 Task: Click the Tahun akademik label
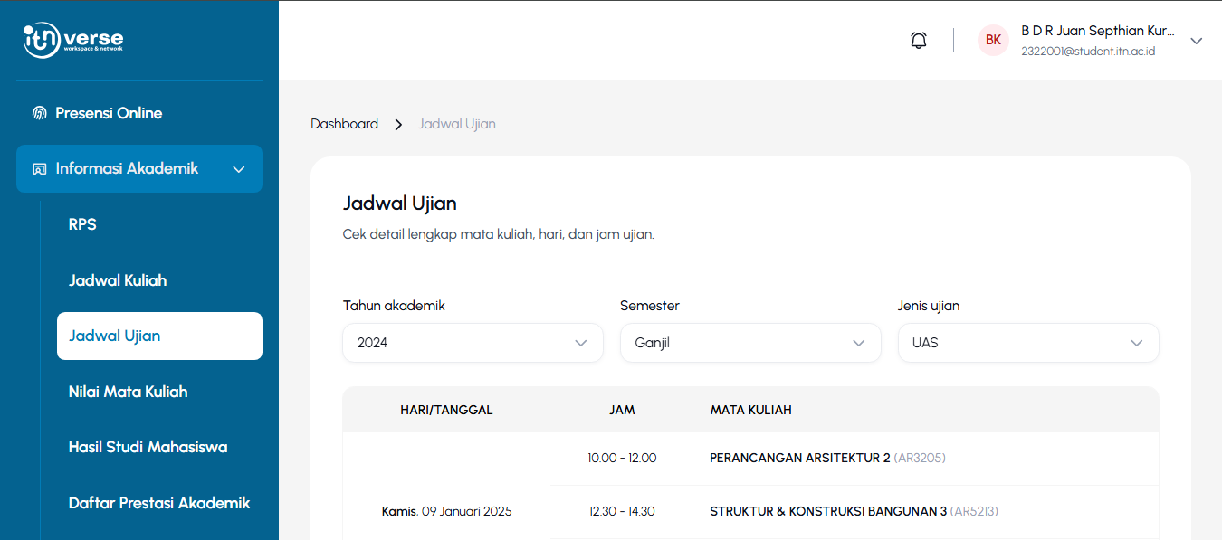point(394,306)
